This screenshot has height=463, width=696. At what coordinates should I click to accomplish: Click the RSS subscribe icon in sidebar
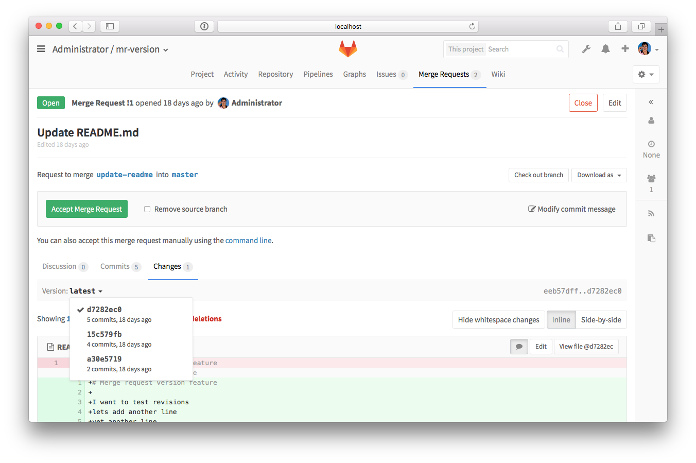(651, 213)
